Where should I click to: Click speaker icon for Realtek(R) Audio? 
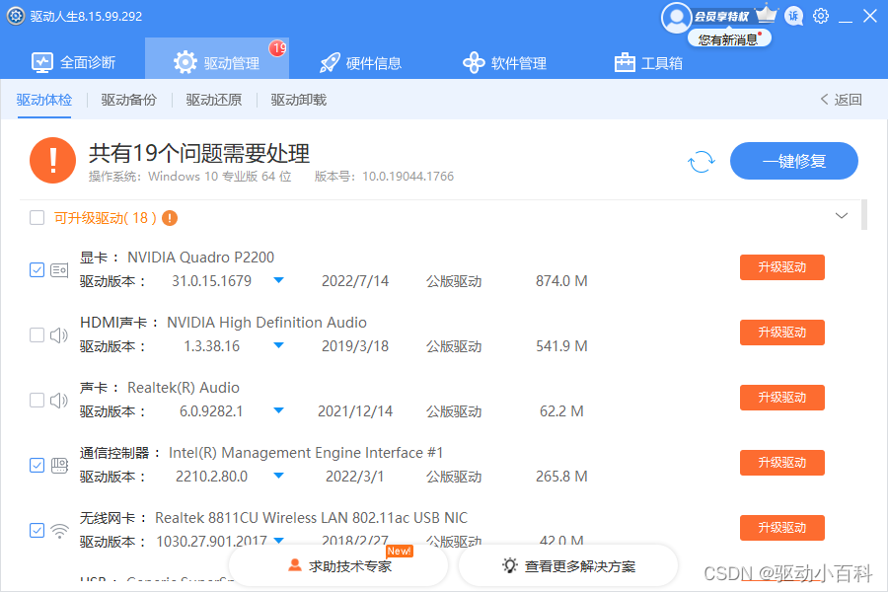tap(59, 401)
